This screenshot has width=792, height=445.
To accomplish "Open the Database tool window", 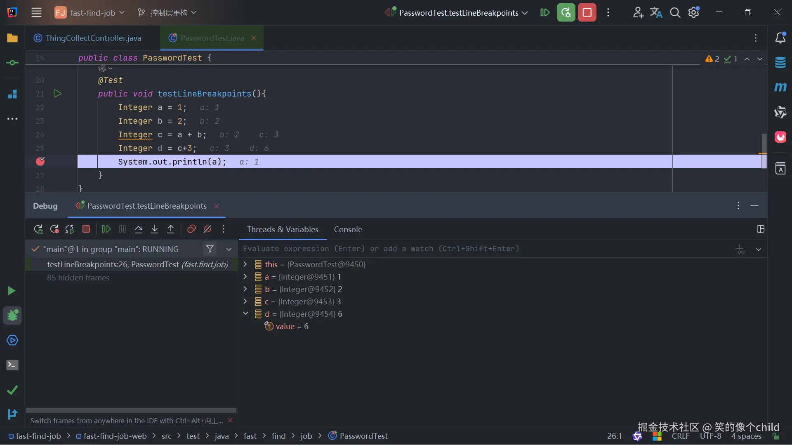I will coord(780,63).
